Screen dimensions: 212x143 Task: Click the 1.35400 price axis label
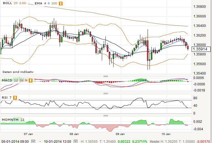click(x=199, y=73)
